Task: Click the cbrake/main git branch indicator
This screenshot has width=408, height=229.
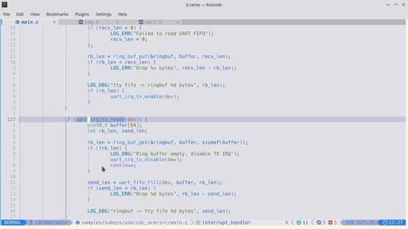Action: pos(51,223)
